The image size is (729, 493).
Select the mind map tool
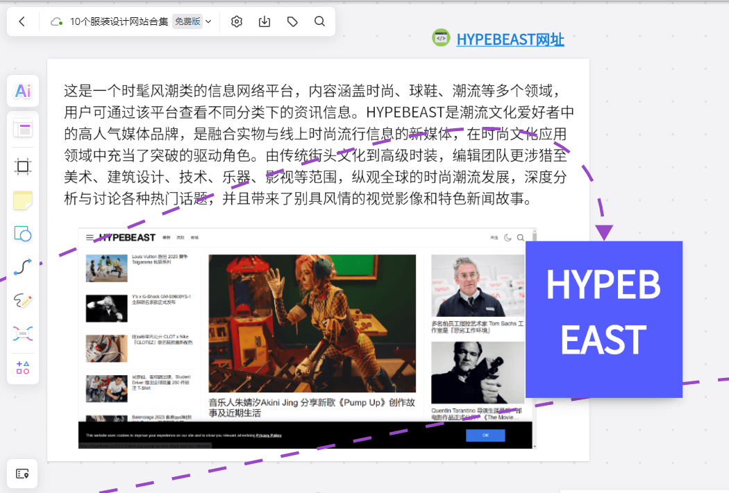click(x=23, y=334)
